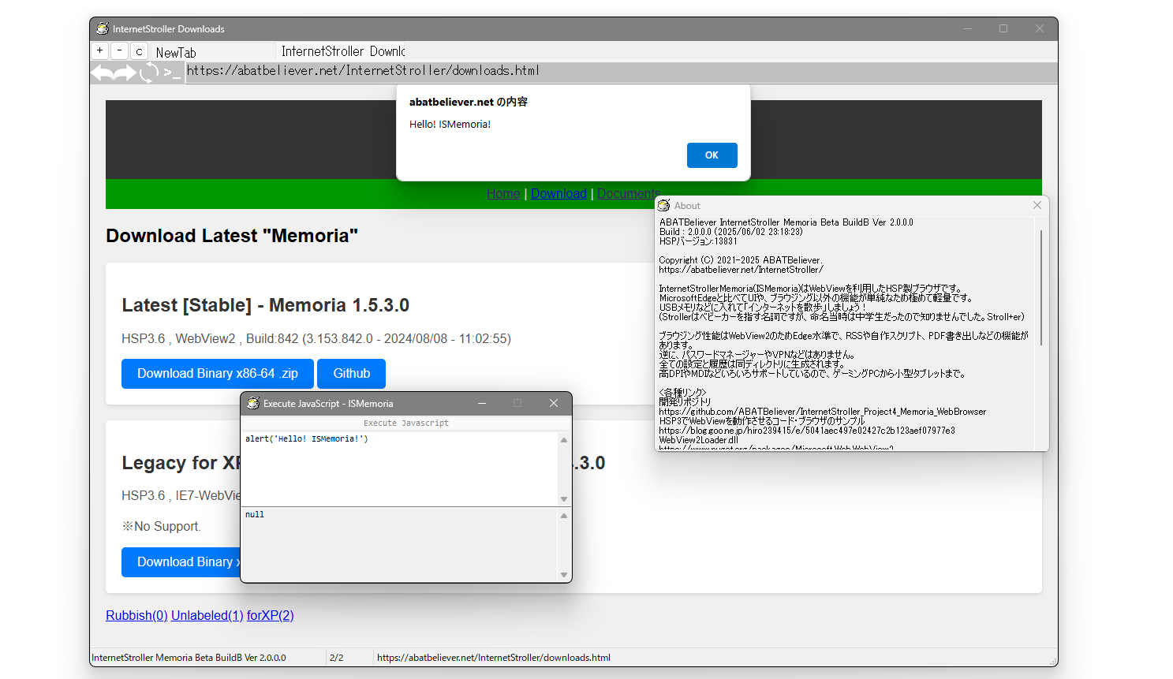Viewport: 1173px width, 679px height.
Task: Click the status bar URL text
Action: pos(494,658)
